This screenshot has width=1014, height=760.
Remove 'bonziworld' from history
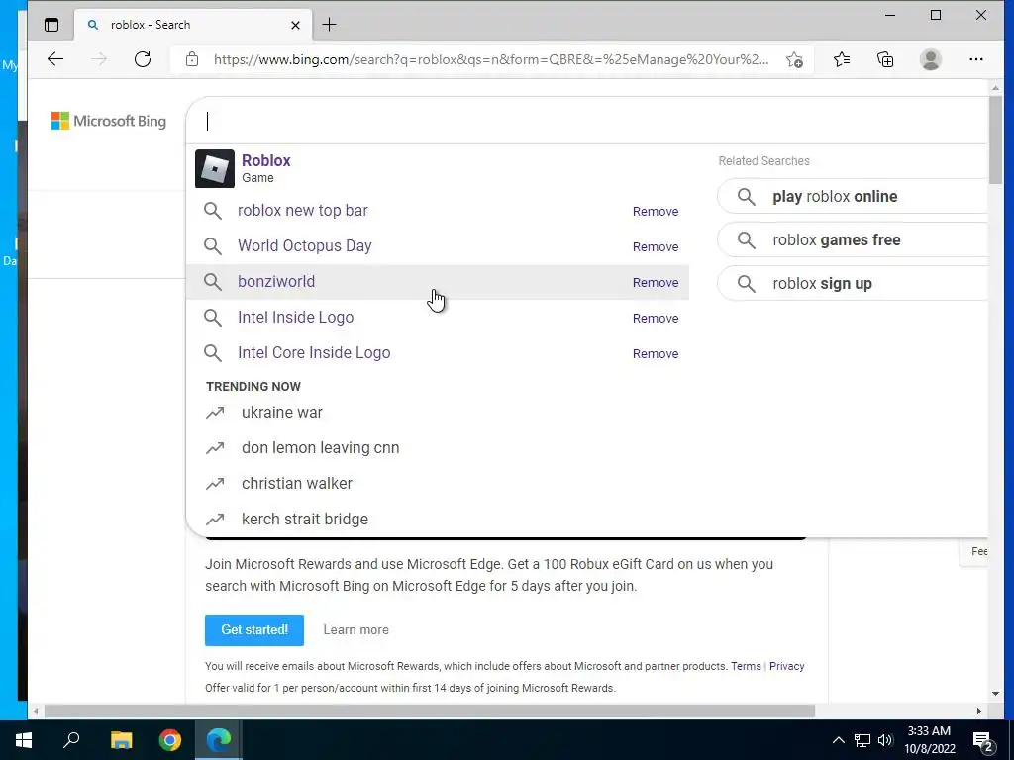[x=656, y=282]
